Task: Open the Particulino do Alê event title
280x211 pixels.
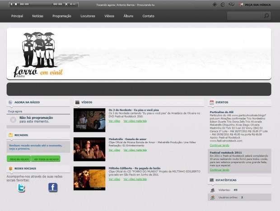Action: click(x=222, y=112)
